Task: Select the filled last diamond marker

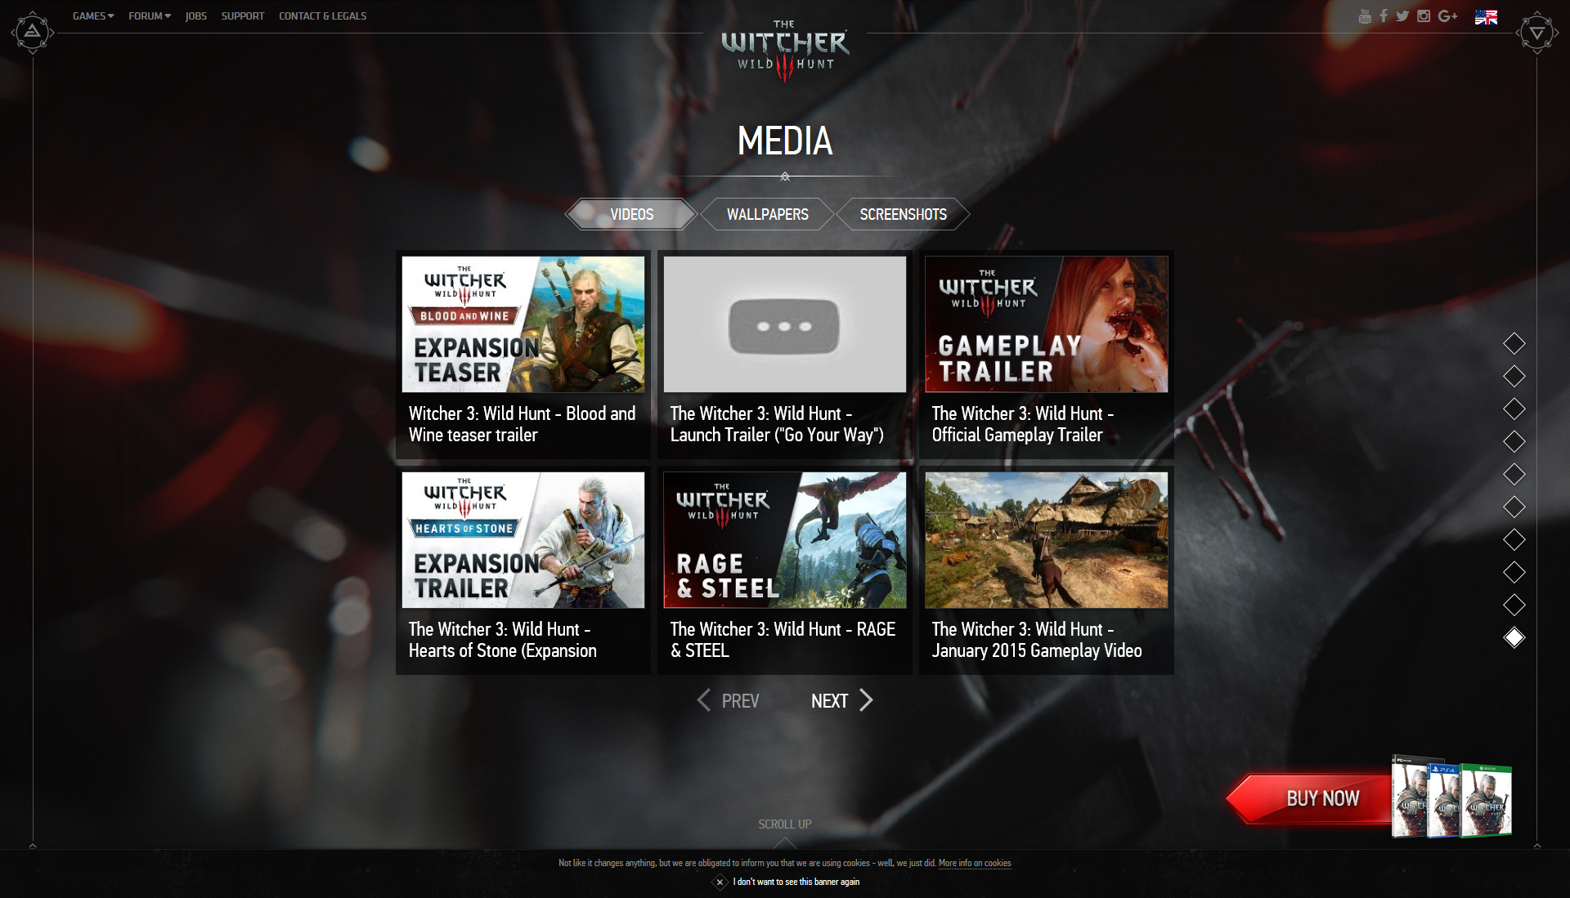Action: tap(1514, 637)
